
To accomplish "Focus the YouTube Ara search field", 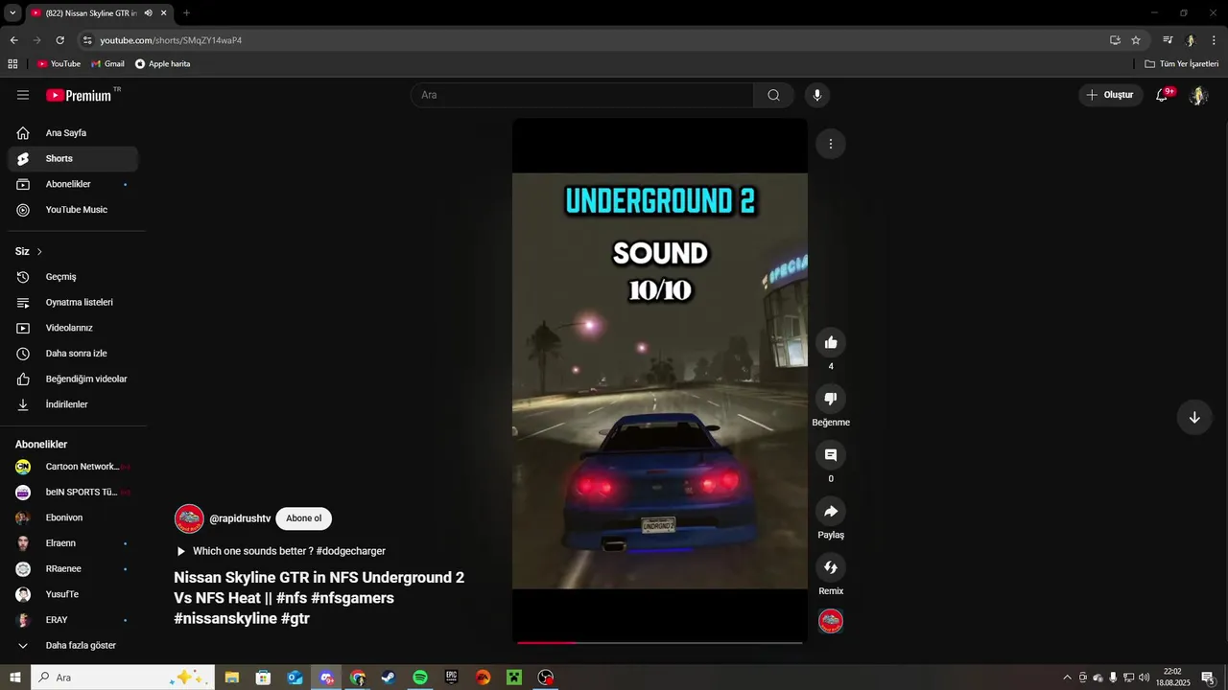I will pyautogui.click(x=581, y=95).
